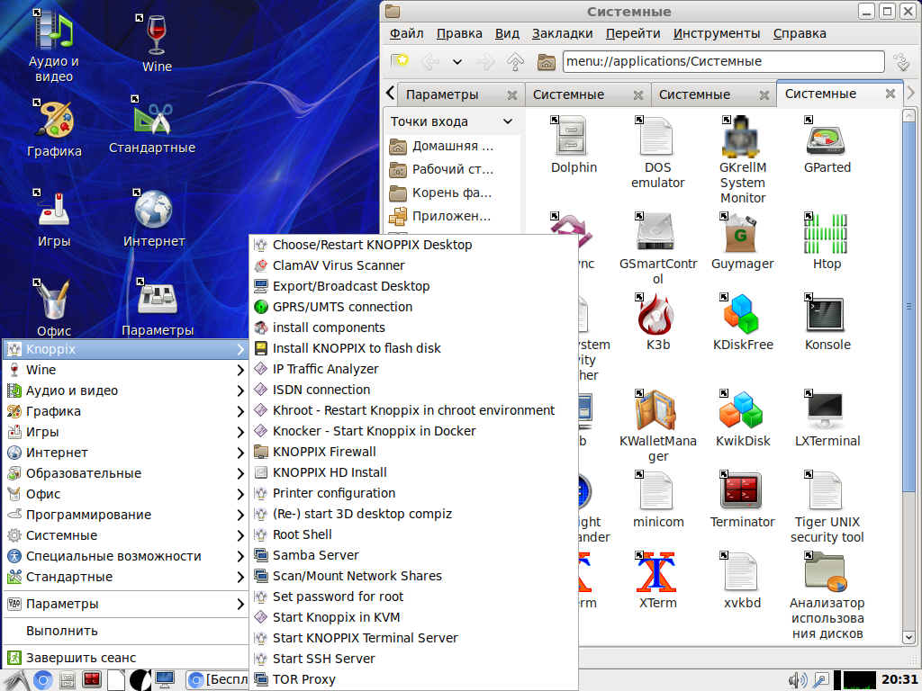Expand the Аудио и видео submenu
The height and width of the screenshot is (691, 922).
click(125, 390)
